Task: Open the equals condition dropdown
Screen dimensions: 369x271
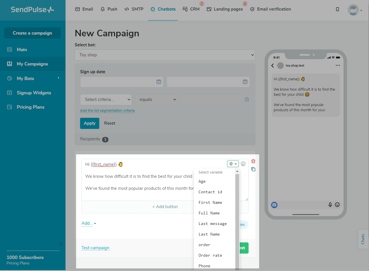Action: (x=156, y=99)
